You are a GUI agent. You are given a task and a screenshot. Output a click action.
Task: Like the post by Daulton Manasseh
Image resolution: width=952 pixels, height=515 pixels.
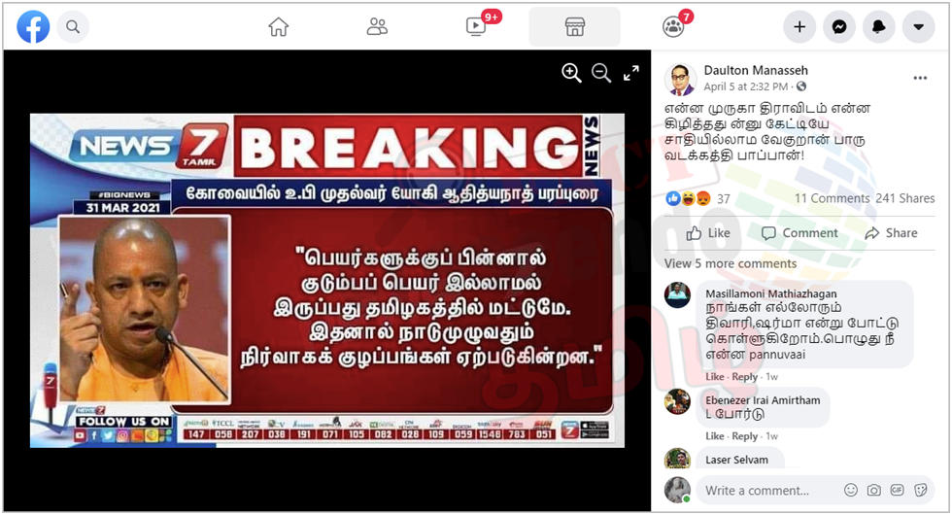coord(708,233)
